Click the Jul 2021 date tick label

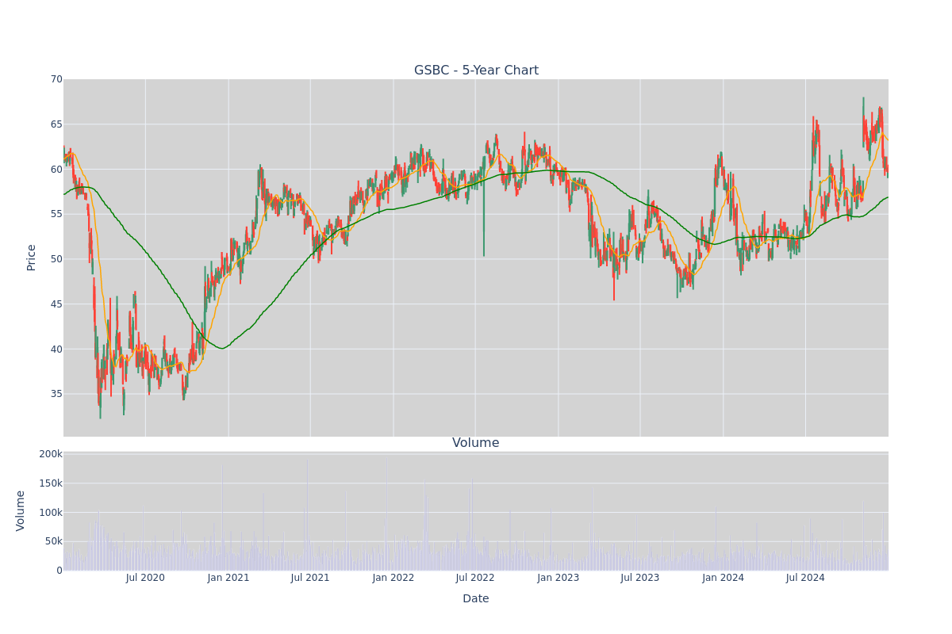point(310,578)
